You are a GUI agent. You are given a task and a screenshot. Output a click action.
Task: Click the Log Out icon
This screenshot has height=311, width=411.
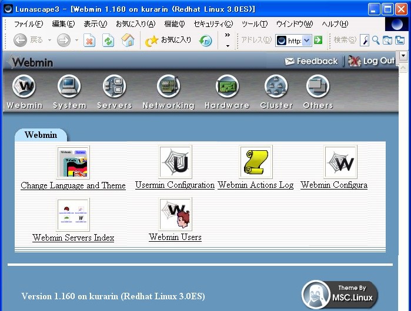pyautogui.click(x=355, y=61)
